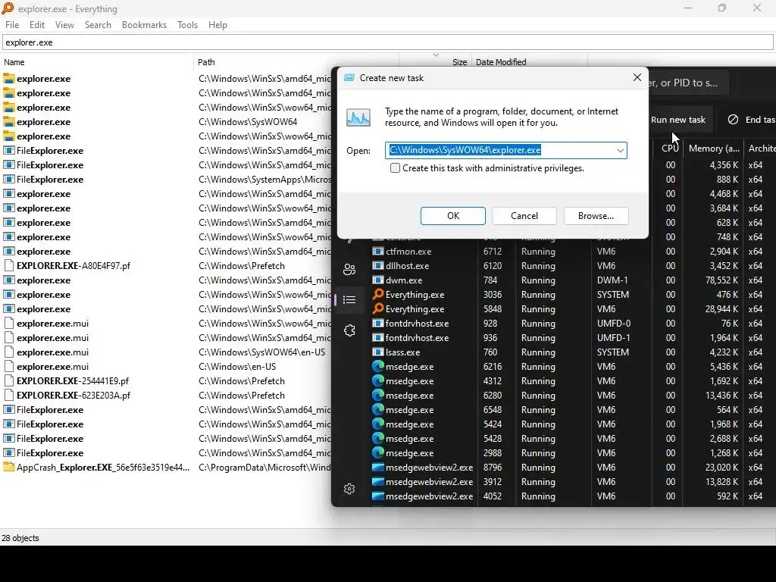
Task: Click the Everything.exe icon with PID 3036
Action: [x=378, y=295]
